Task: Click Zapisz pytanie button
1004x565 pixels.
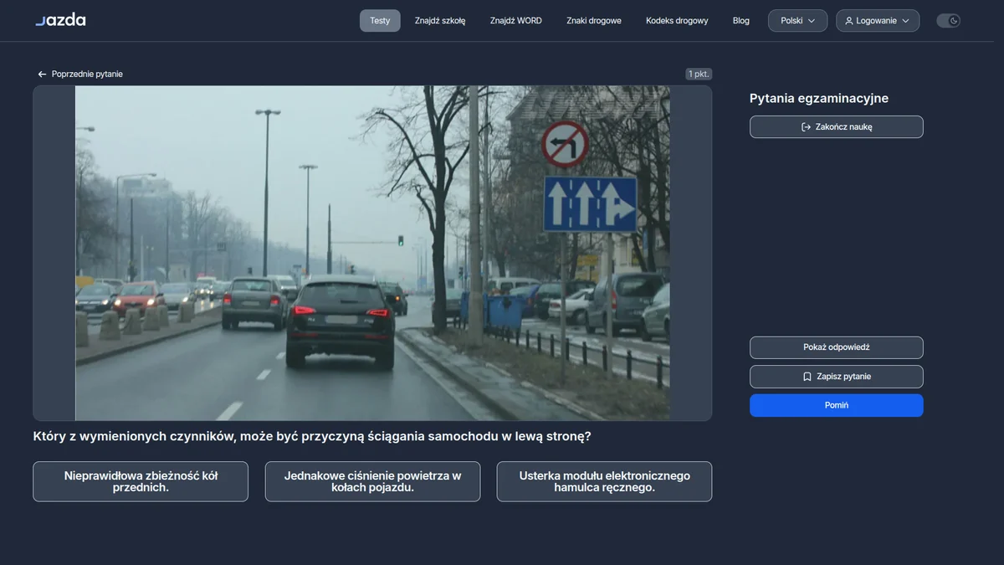Action: (x=837, y=377)
